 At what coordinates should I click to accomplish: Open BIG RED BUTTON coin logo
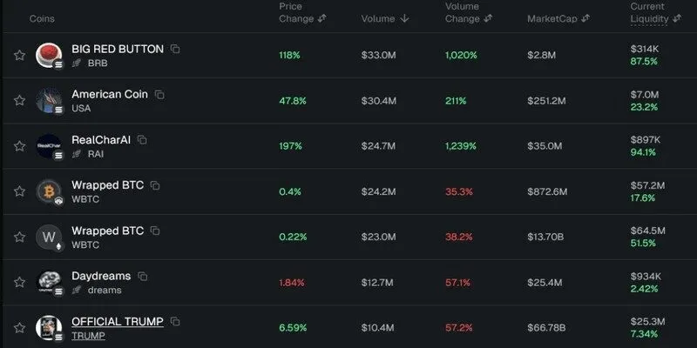(x=49, y=56)
